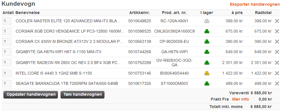Image resolution: width=281 pixels, height=112 pixels.
Task: Delete the Corsair CX 430W item
Action: pyautogui.click(x=277, y=42)
